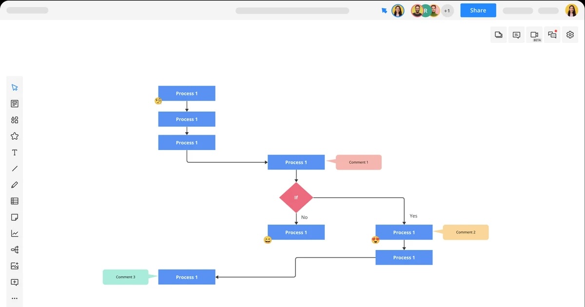Open workspace settings gear
The image size is (585, 307).
coord(570,35)
